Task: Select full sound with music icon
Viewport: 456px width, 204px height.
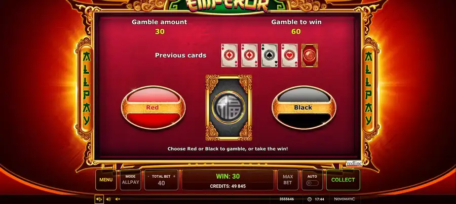Action: point(99,199)
